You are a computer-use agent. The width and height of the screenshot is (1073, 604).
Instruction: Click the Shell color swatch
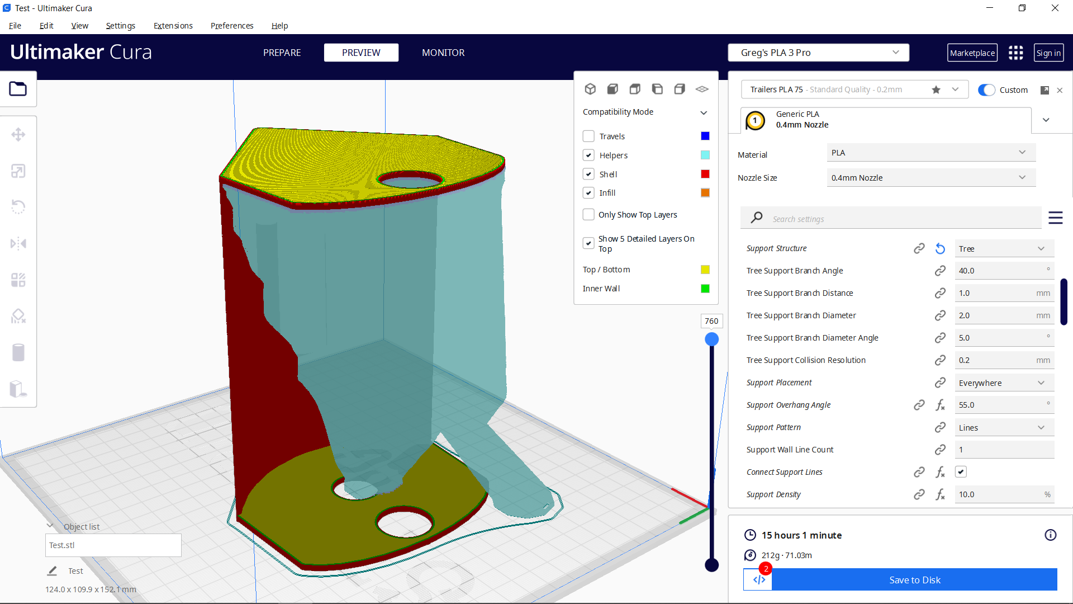705,174
